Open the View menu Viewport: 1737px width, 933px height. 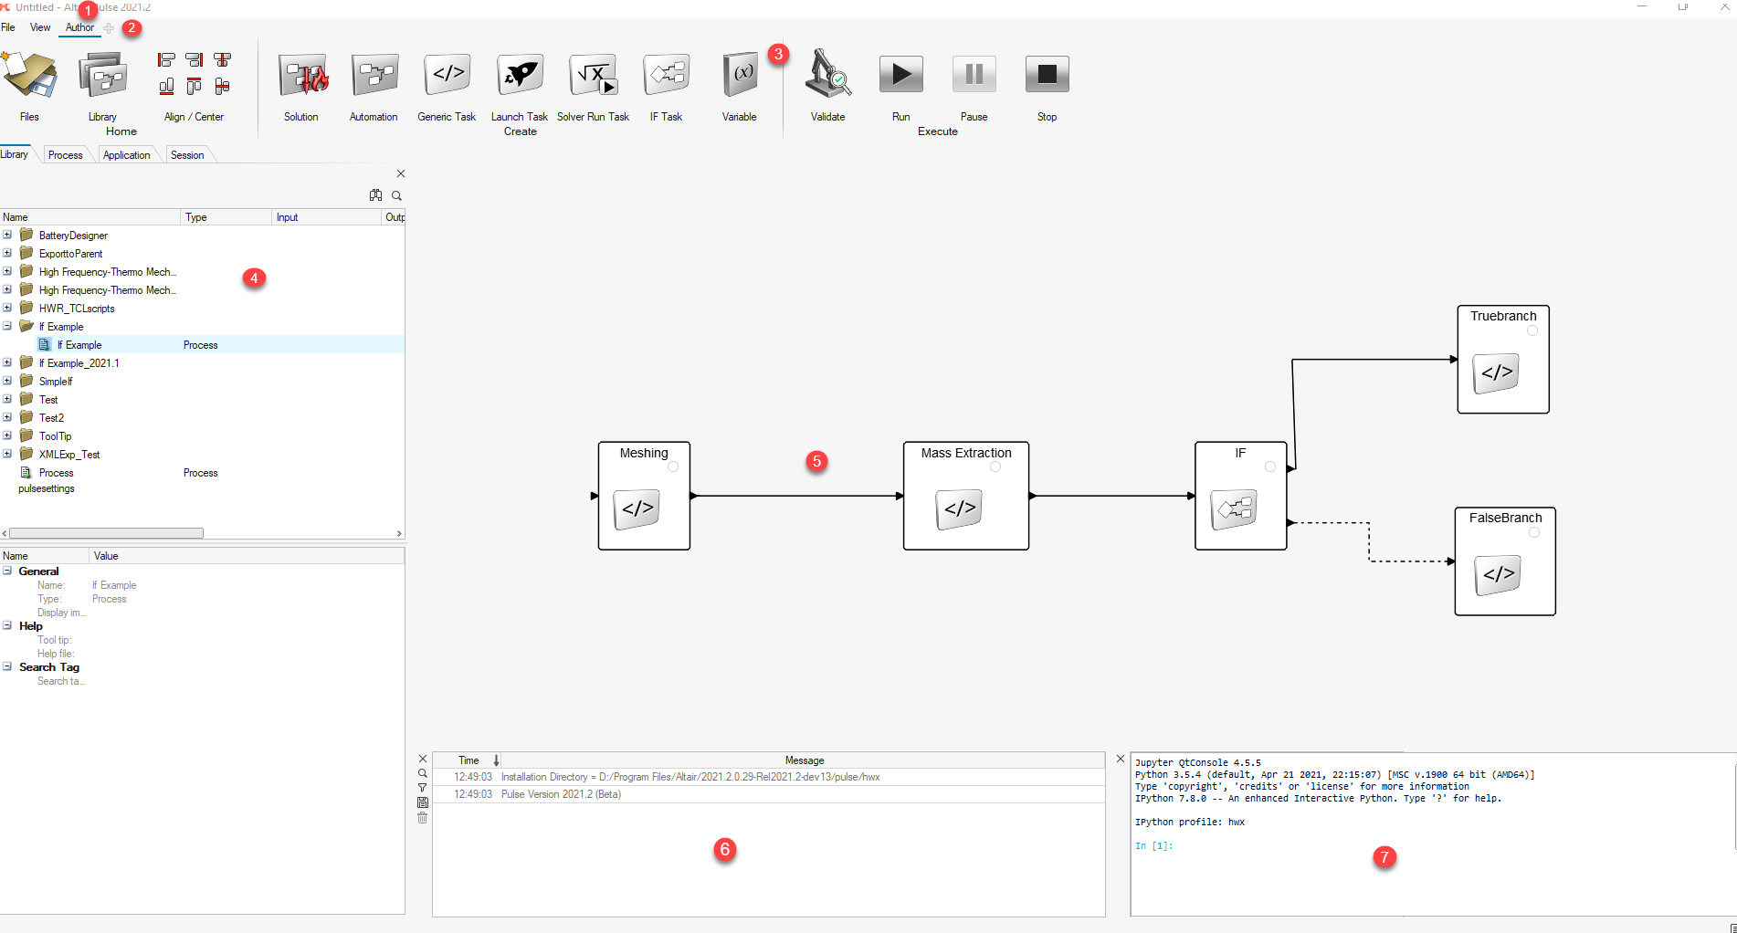pyautogui.click(x=39, y=27)
